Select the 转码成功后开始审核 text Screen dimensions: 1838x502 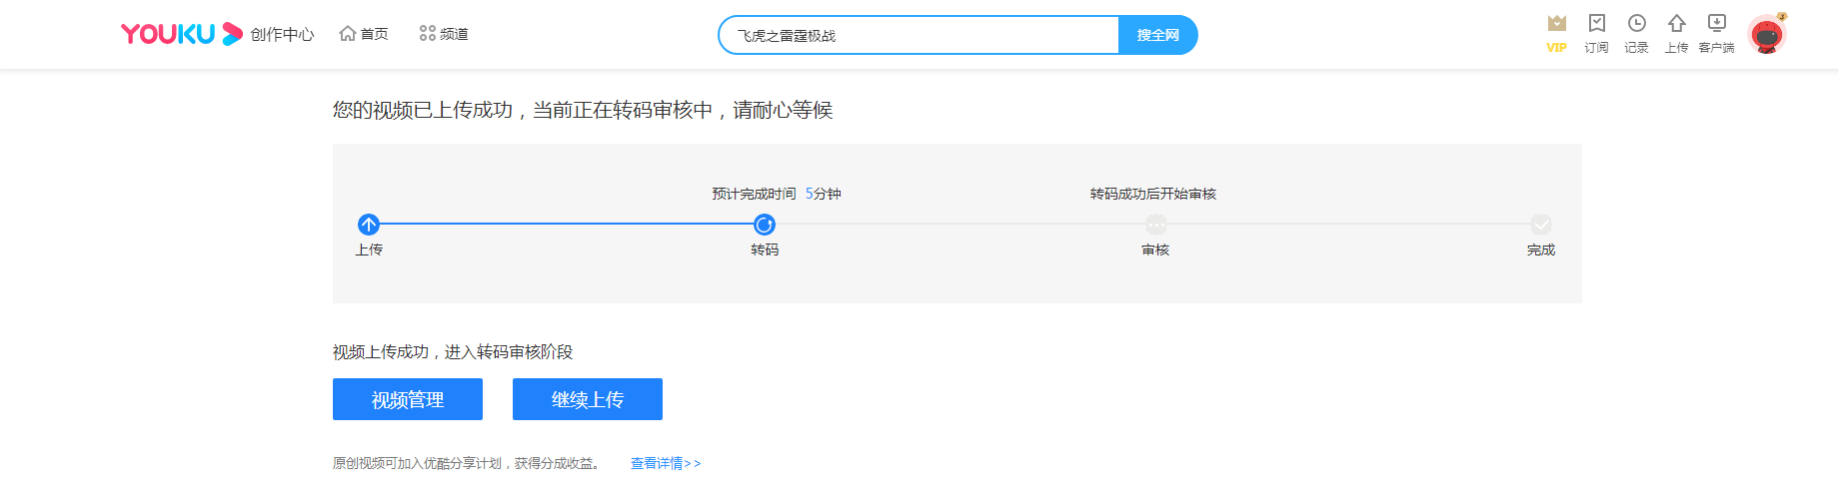1153,194
